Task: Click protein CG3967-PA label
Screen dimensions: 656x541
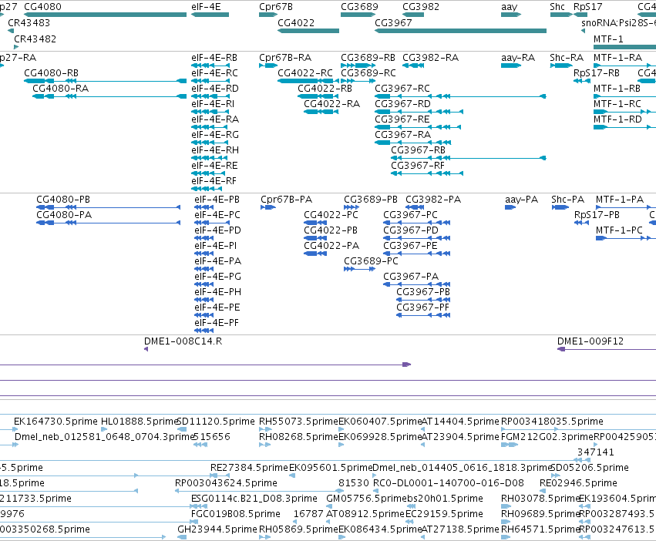Action: (411, 276)
